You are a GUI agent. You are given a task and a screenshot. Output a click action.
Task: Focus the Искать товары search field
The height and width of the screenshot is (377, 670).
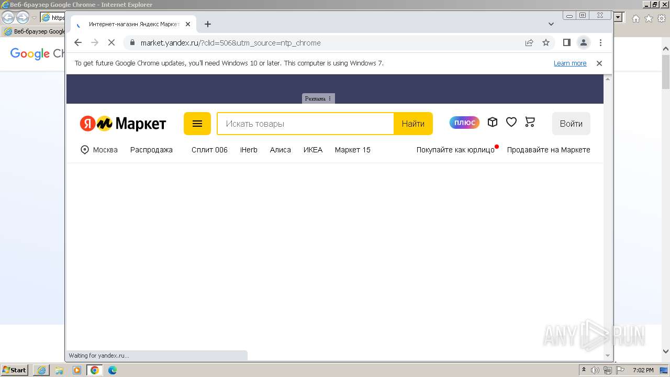coord(306,124)
